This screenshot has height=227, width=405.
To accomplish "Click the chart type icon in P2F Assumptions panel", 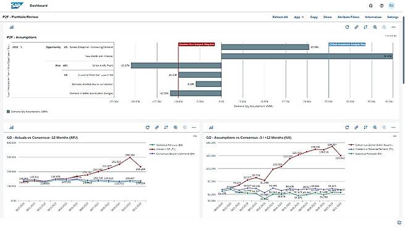I will tap(11, 27).
